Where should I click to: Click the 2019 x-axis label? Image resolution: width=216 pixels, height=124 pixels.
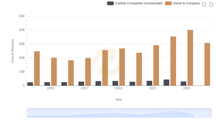click(119, 88)
